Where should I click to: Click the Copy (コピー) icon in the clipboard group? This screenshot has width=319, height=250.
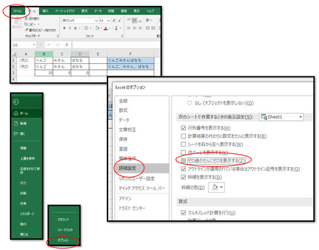(x=26, y=24)
